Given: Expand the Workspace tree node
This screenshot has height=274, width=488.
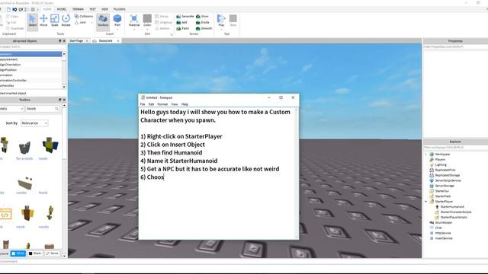Looking at the screenshot, I should click(426, 154).
